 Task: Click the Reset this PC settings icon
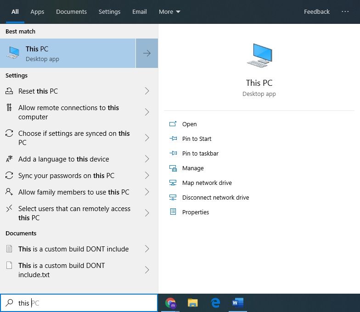(9, 91)
